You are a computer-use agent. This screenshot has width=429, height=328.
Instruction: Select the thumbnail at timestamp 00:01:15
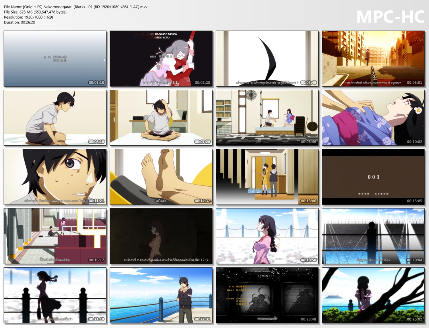pos(55,58)
